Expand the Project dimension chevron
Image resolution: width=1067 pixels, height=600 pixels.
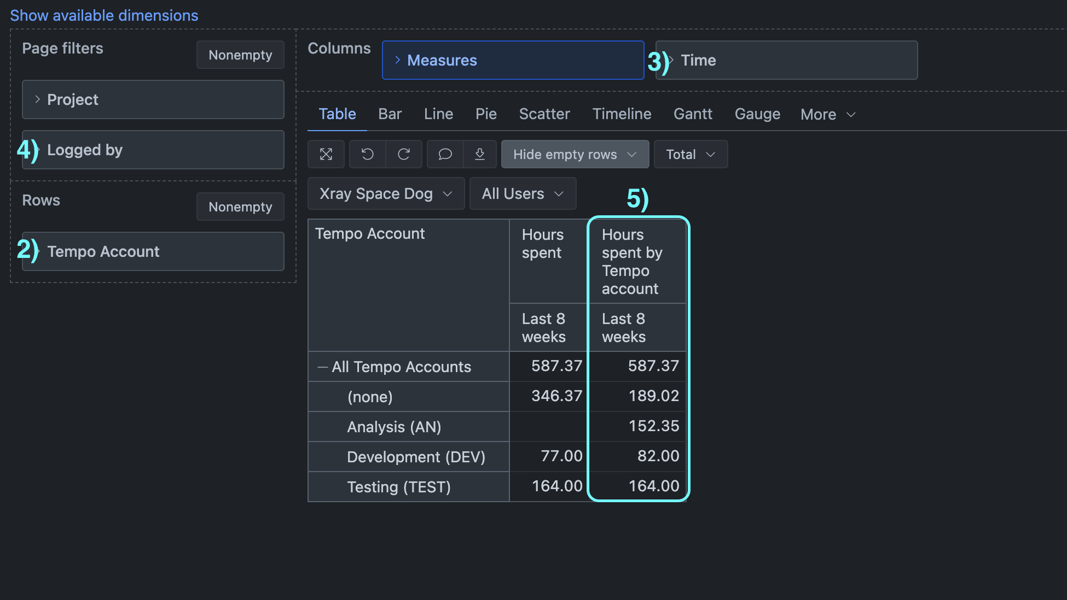(x=37, y=99)
